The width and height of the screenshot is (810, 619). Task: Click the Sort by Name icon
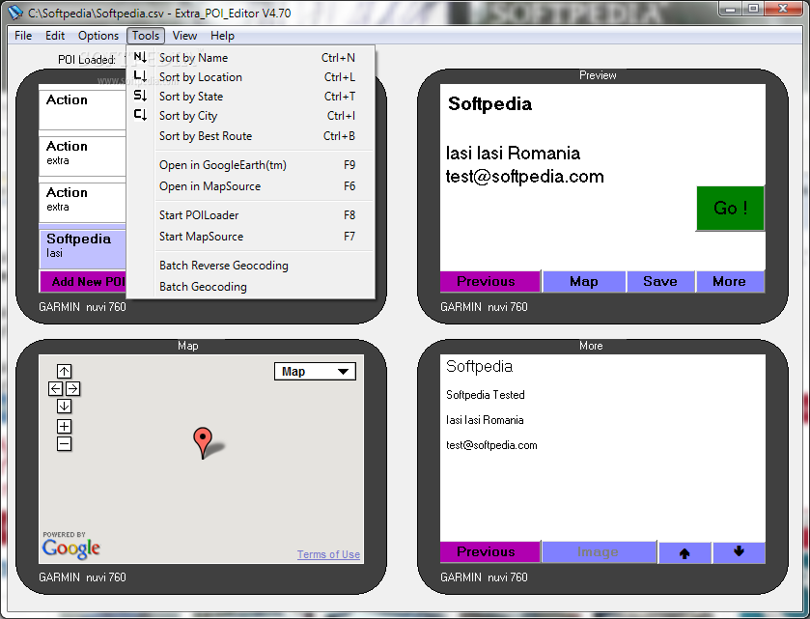click(x=140, y=57)
